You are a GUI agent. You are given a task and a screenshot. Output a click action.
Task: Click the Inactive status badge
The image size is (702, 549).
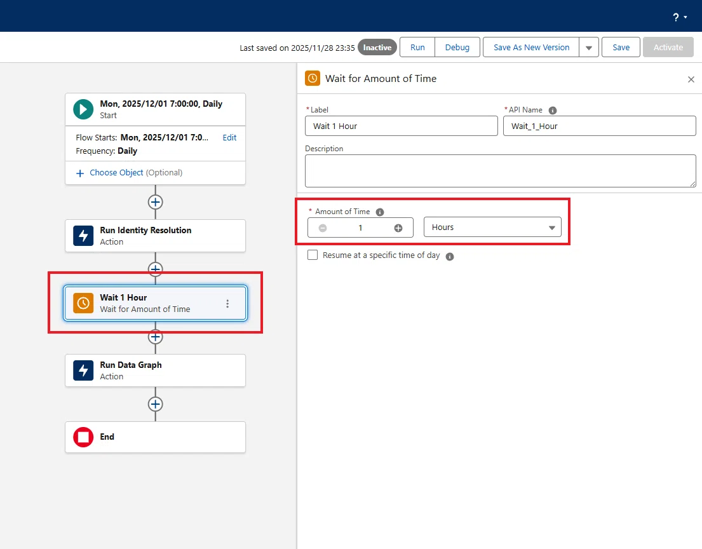(377, 48)
